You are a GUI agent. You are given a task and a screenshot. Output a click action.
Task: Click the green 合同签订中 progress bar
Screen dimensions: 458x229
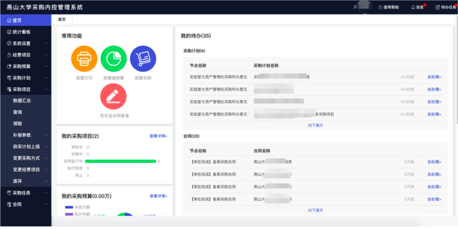pos(121,161)
